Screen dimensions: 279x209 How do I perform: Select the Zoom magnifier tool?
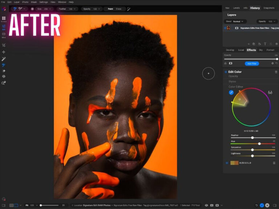click(x=4, y=83)
